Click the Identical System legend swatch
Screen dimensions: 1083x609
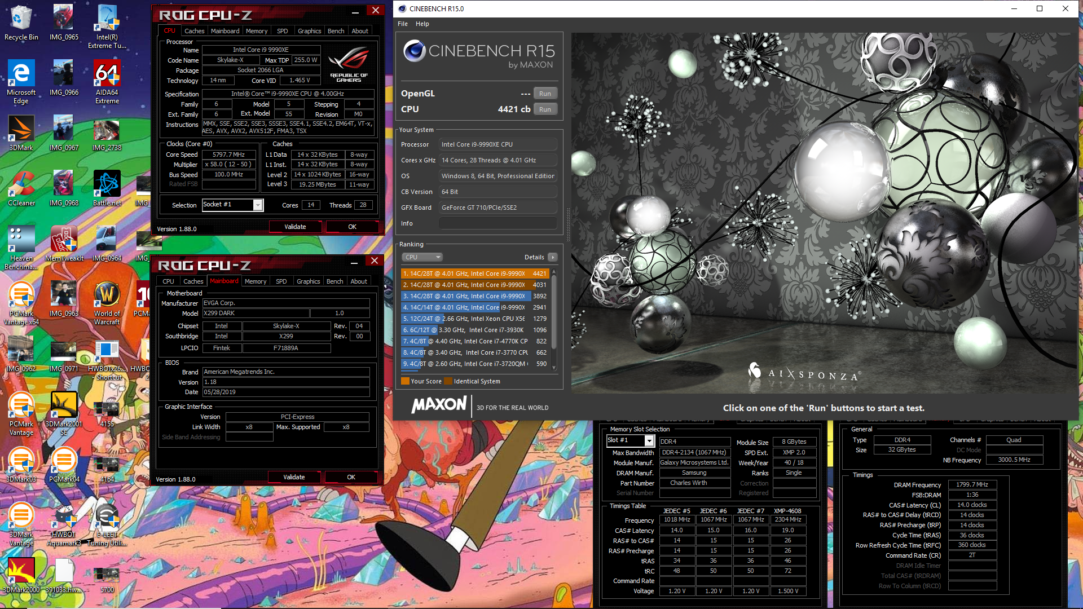click(x=448, y=381)
